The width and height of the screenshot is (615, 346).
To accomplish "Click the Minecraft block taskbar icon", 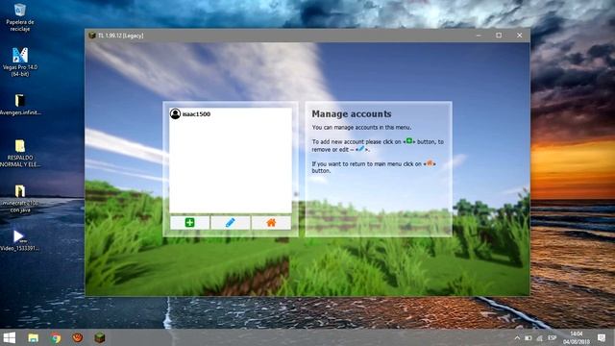I will pos(100,337).
